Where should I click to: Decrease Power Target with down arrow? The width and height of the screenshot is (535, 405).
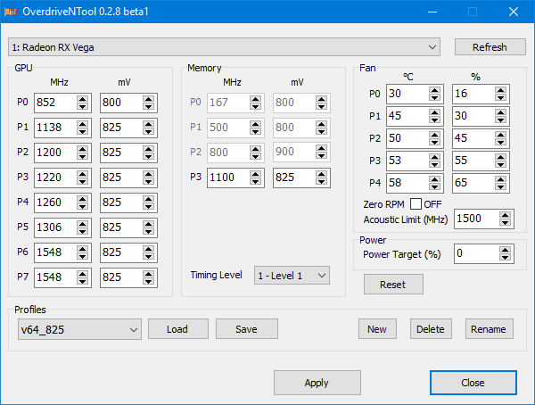coord(505,257)
